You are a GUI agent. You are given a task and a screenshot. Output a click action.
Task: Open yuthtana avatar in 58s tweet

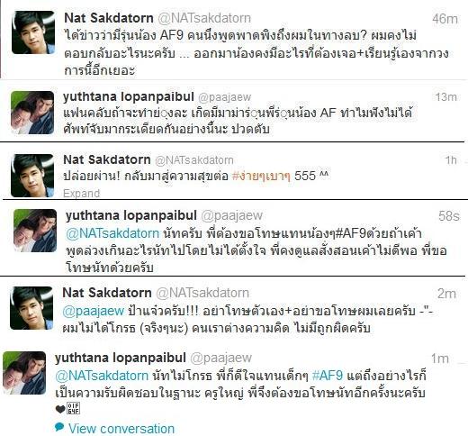pos(35,231)
